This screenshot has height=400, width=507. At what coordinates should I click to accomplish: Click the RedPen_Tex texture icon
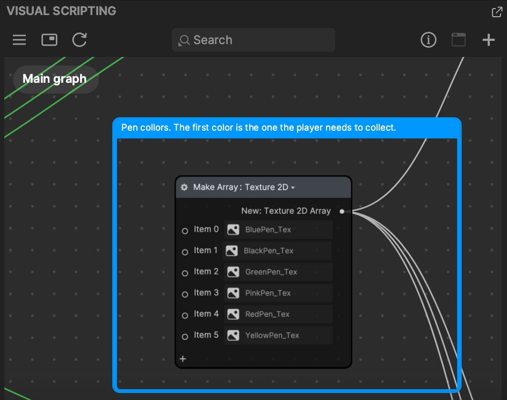pyautogui.click(x=233, y=314)
